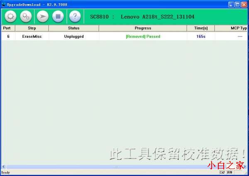Click the Port column header
Image resolution: width=249 pixels, height=176 pixels.
point(8,28)
